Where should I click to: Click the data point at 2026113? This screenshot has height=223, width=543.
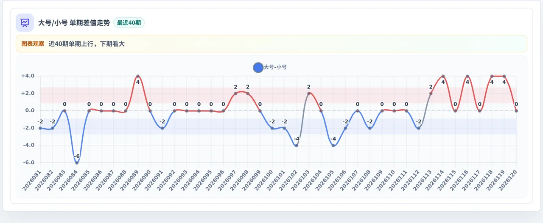point(431,94)
